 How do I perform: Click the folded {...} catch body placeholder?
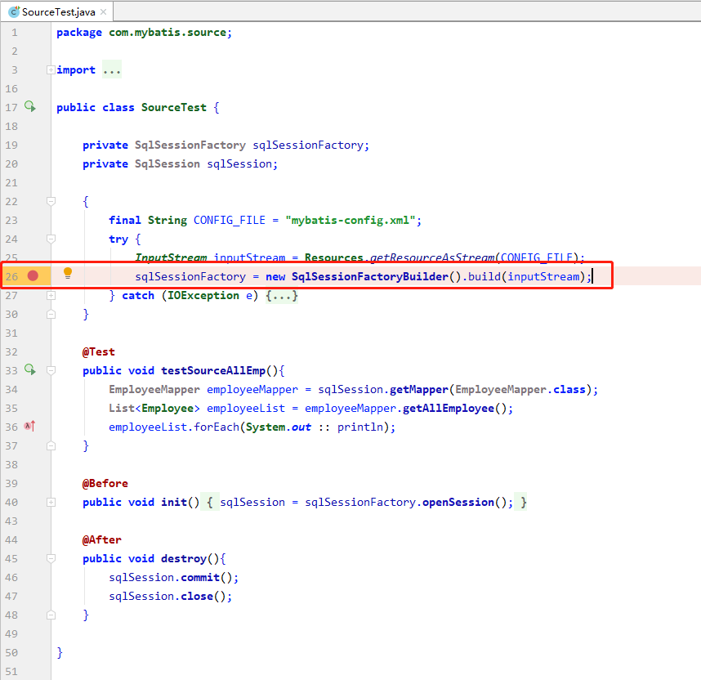coord(282,295)
